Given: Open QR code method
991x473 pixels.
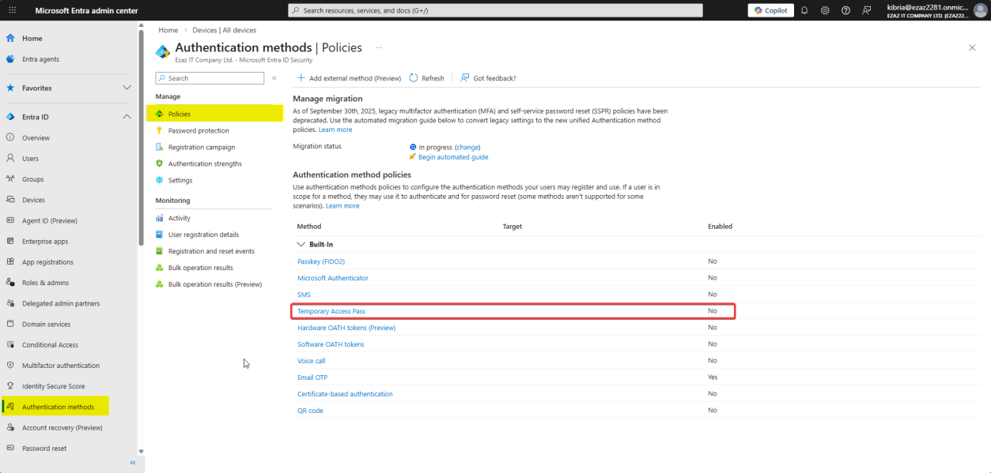Looking at the screenshot, I should (x=310, y=411).
